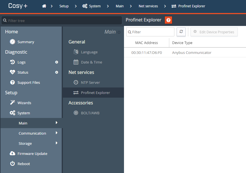This screenshot has width=246, height=173.
Task: Click Profinet Explorer text in breadcrumb
Action: 192,6
